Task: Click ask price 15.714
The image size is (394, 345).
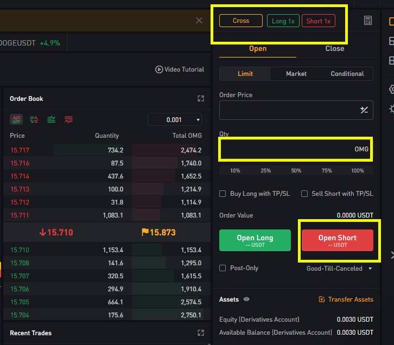Action: 20,176
